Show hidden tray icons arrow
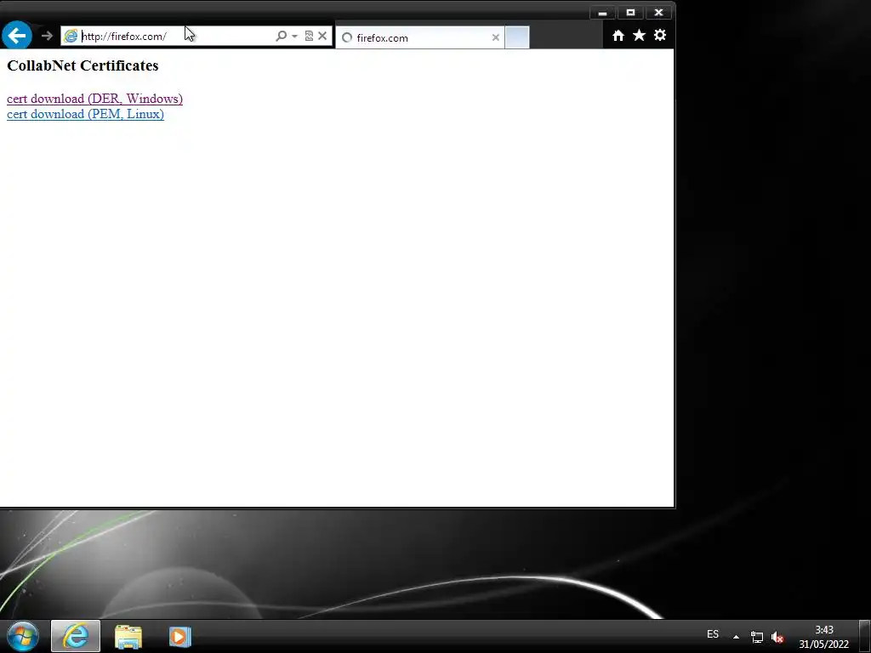 click(x=736, y=637)
